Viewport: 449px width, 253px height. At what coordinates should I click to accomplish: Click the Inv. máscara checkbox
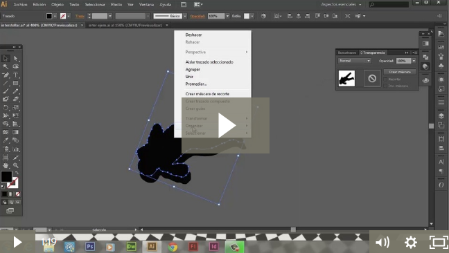click(385, 86)
